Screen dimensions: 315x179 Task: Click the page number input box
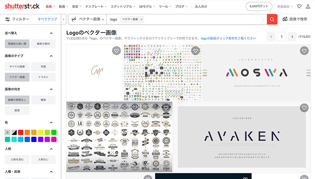pos(282,37)
